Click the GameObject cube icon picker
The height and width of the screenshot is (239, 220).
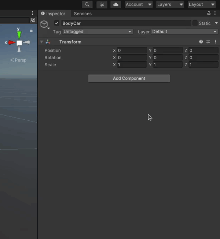coord(44,24)
